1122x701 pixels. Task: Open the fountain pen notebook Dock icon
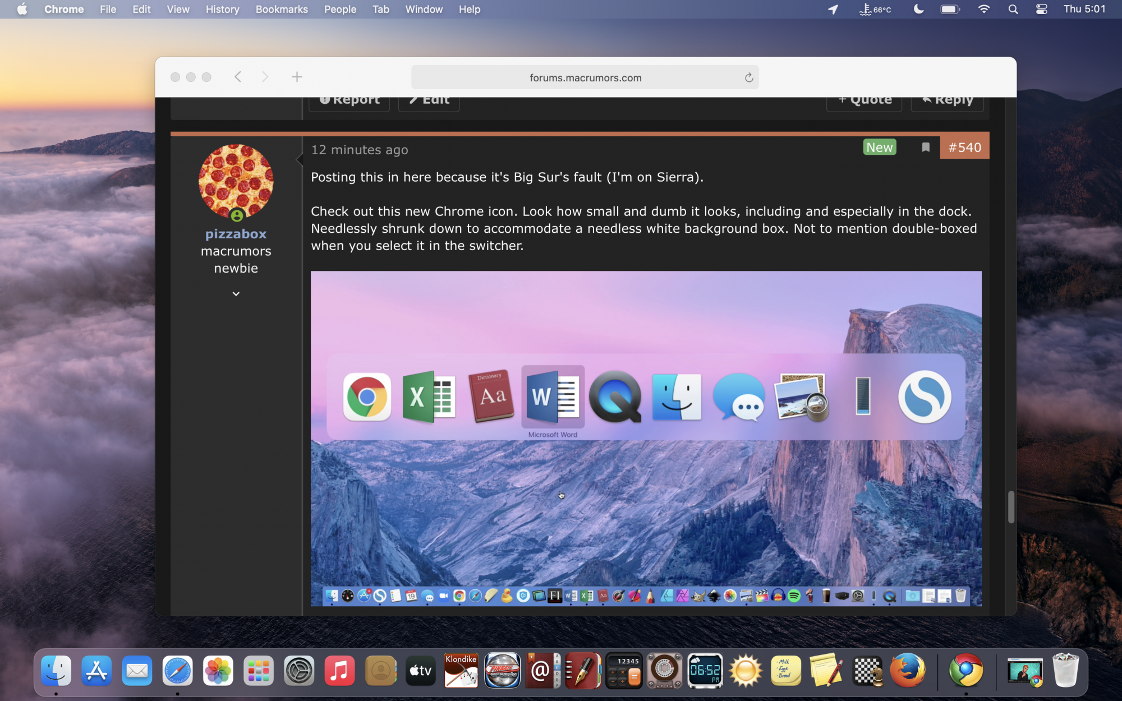click(583, 670)
